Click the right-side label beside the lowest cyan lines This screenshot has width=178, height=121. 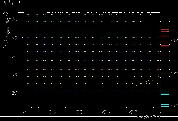[x=174, y=105]
